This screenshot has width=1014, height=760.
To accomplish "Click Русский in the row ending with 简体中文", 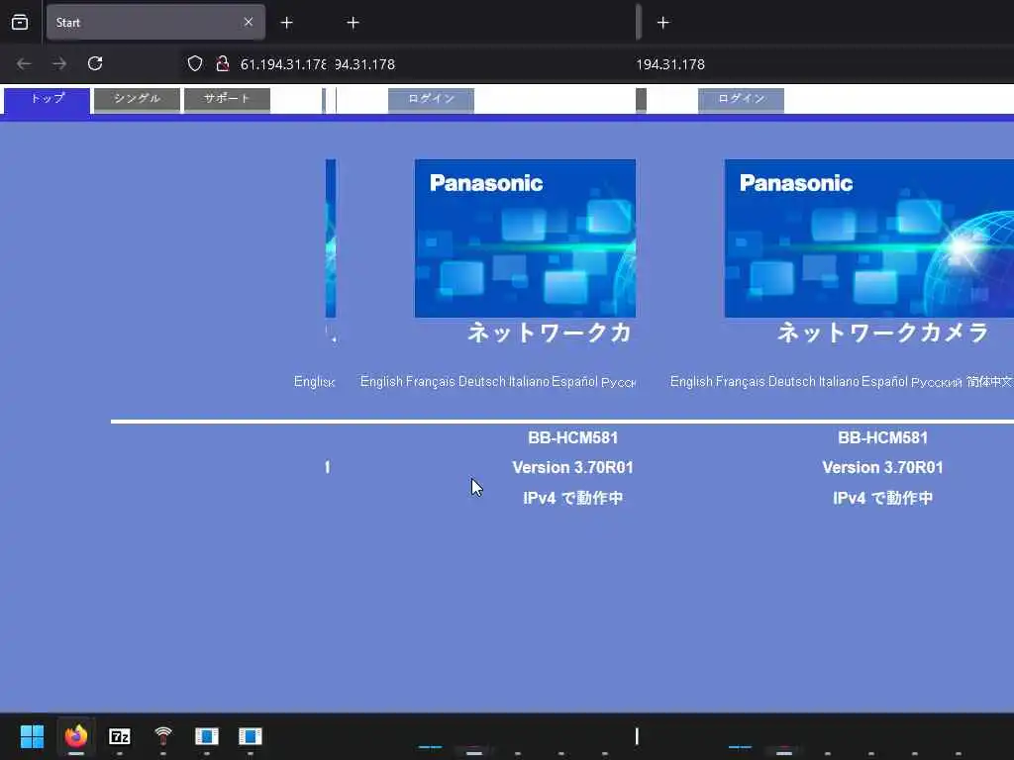I will pyautogui.click(x=937, y=383).
